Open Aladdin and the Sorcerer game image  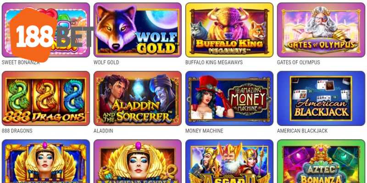point(137,98)
